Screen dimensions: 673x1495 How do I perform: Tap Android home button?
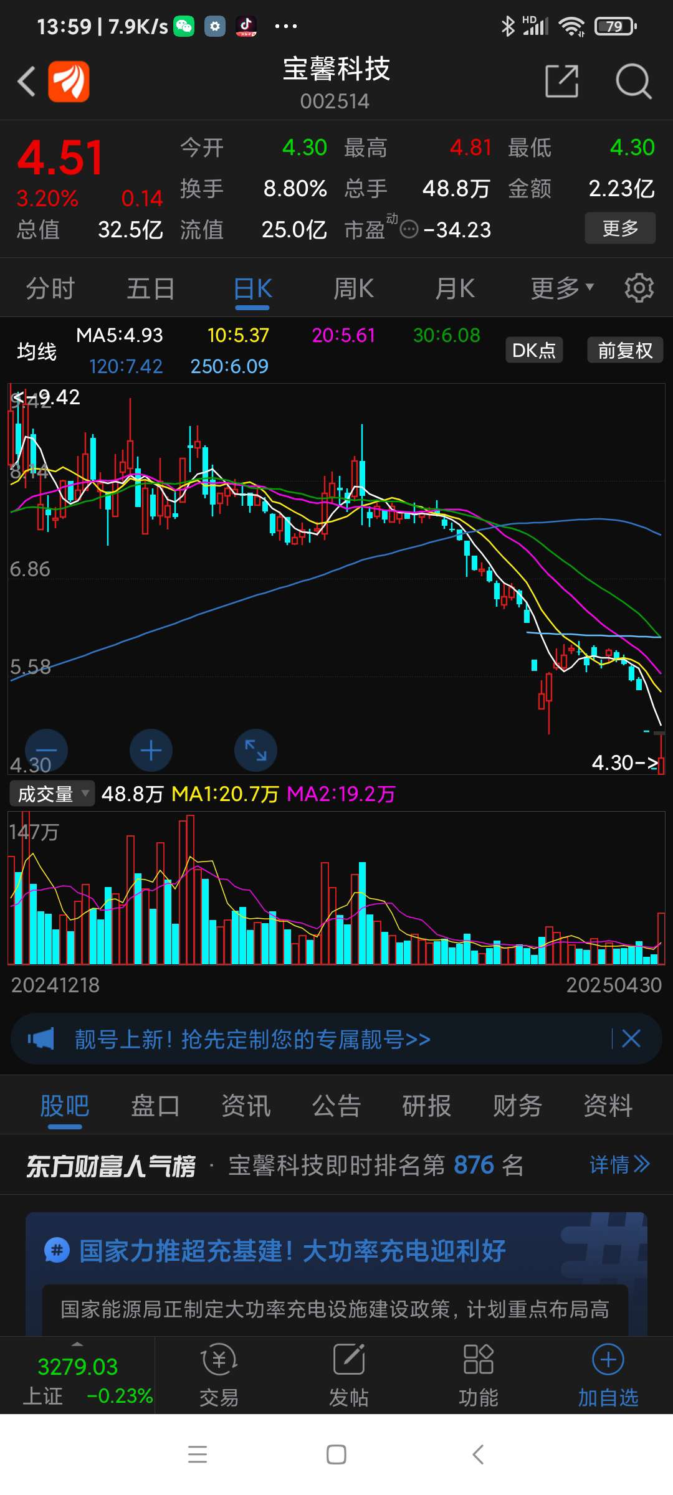coord(336,1454)
